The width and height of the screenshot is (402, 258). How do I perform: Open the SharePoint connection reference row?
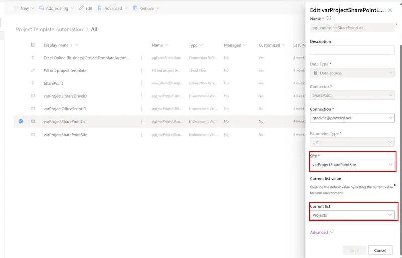53,83
